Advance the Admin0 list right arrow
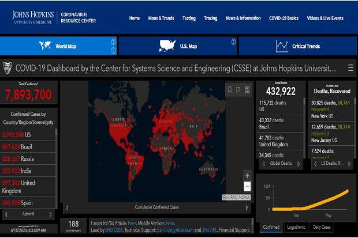Screen dimensions: 358x238 coord(50,214)
